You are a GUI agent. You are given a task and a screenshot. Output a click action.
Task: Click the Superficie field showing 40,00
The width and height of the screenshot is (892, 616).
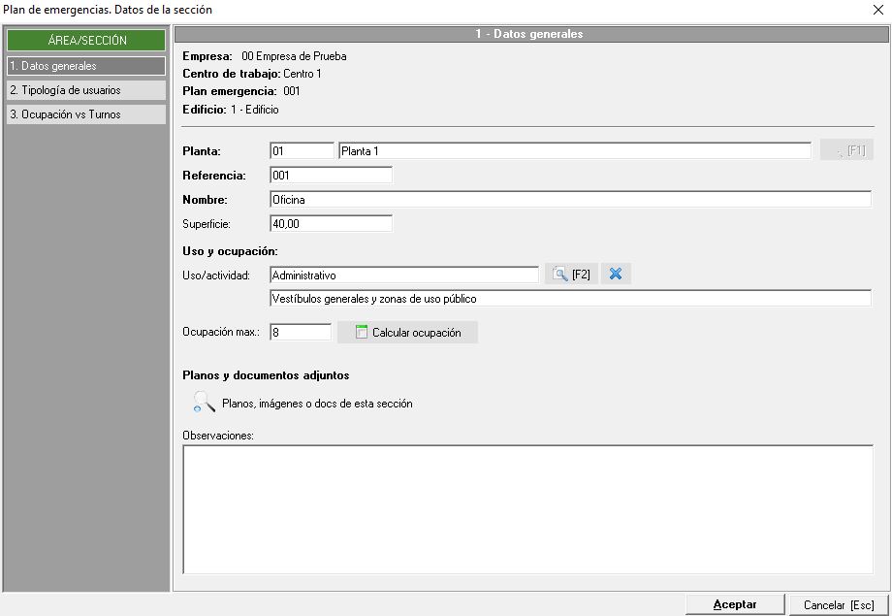pos(331,224)
